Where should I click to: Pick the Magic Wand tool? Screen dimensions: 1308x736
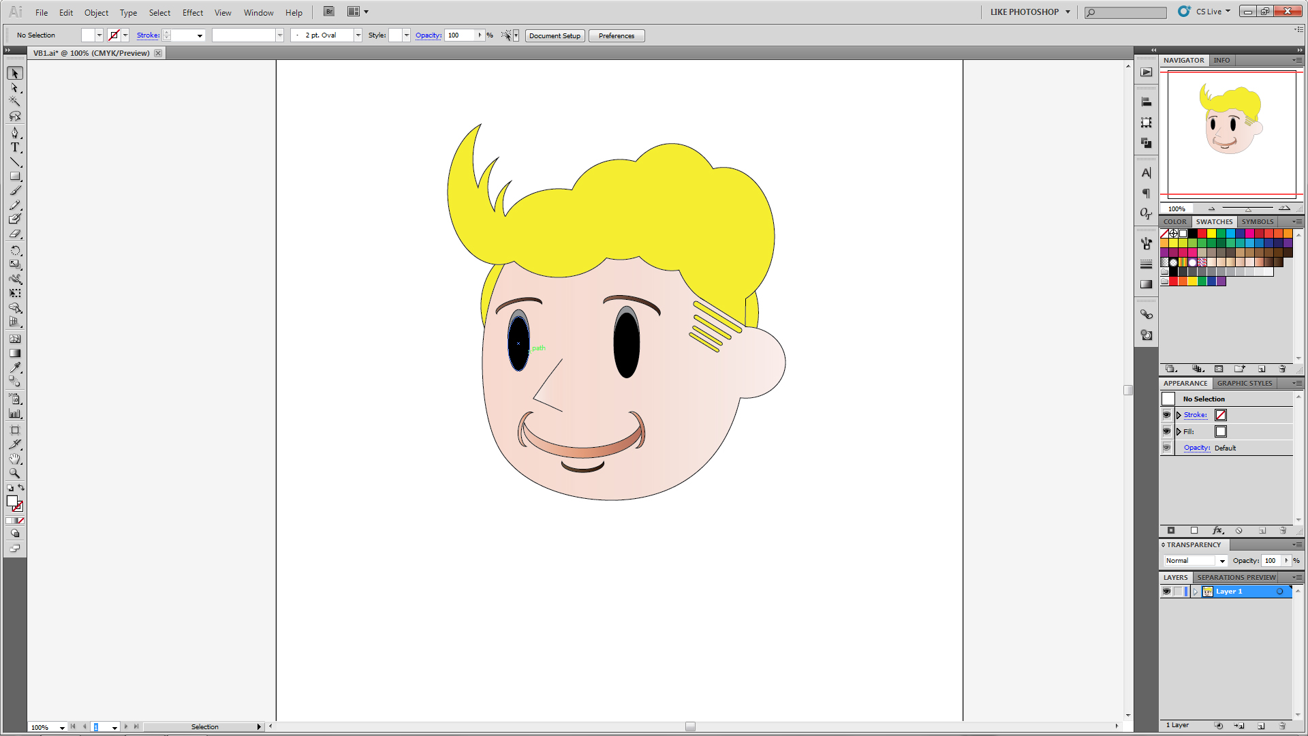[14, 102]
